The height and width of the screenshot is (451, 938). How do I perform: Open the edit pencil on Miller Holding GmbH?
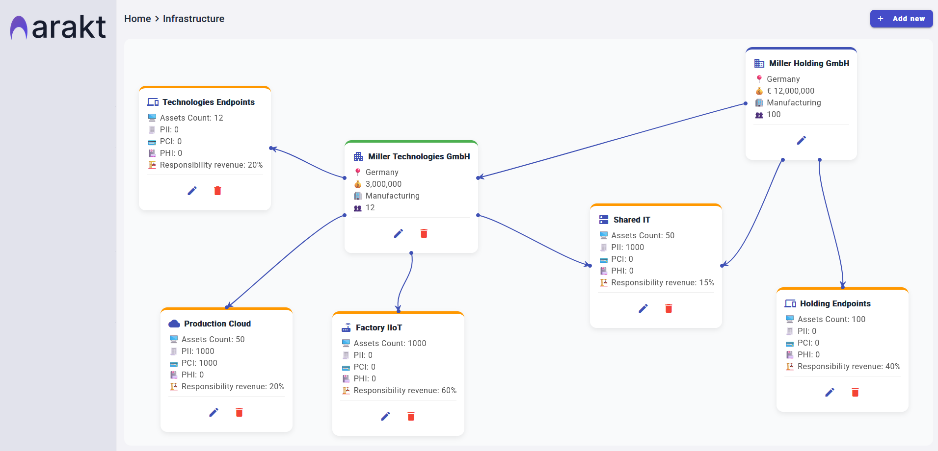(x=801, y=140)
